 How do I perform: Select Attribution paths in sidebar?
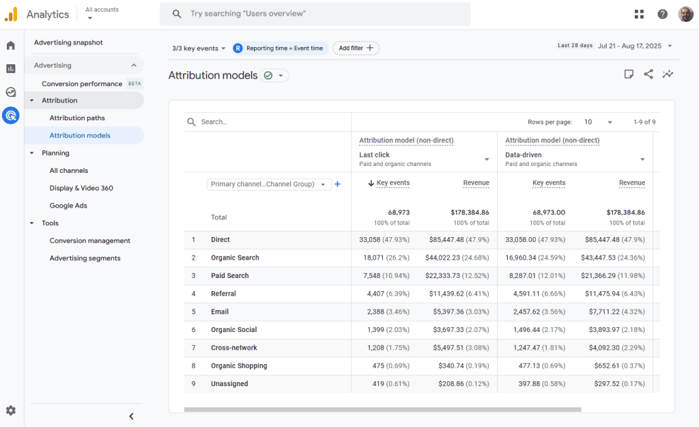point(77,118)
